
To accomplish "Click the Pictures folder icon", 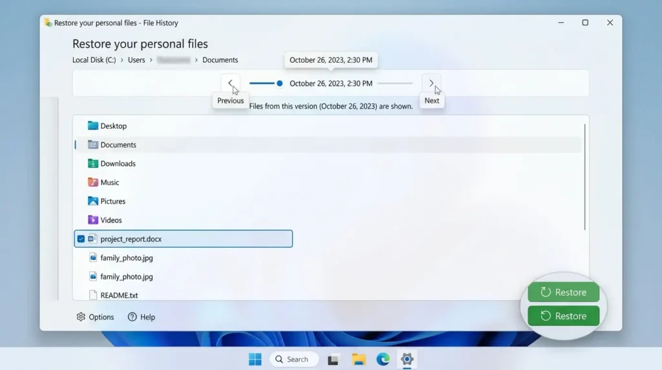I will [93, 201].
